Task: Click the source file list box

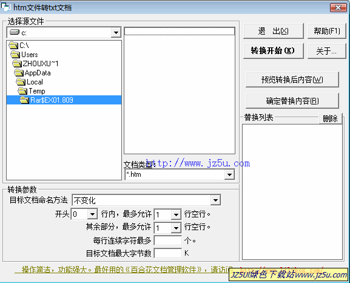Action: point(180,90)
